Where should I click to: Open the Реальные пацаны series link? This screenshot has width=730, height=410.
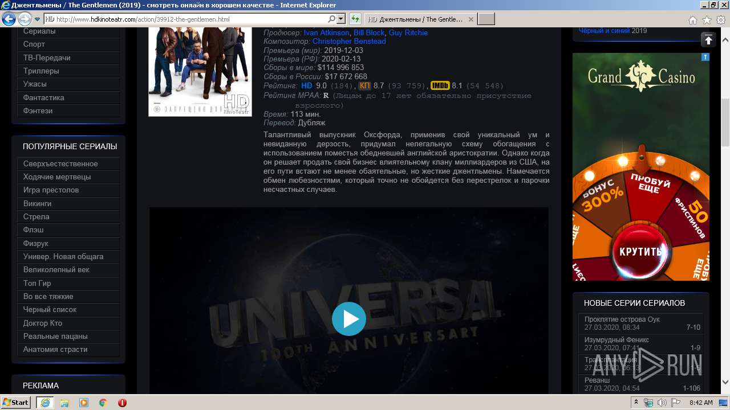68,336
